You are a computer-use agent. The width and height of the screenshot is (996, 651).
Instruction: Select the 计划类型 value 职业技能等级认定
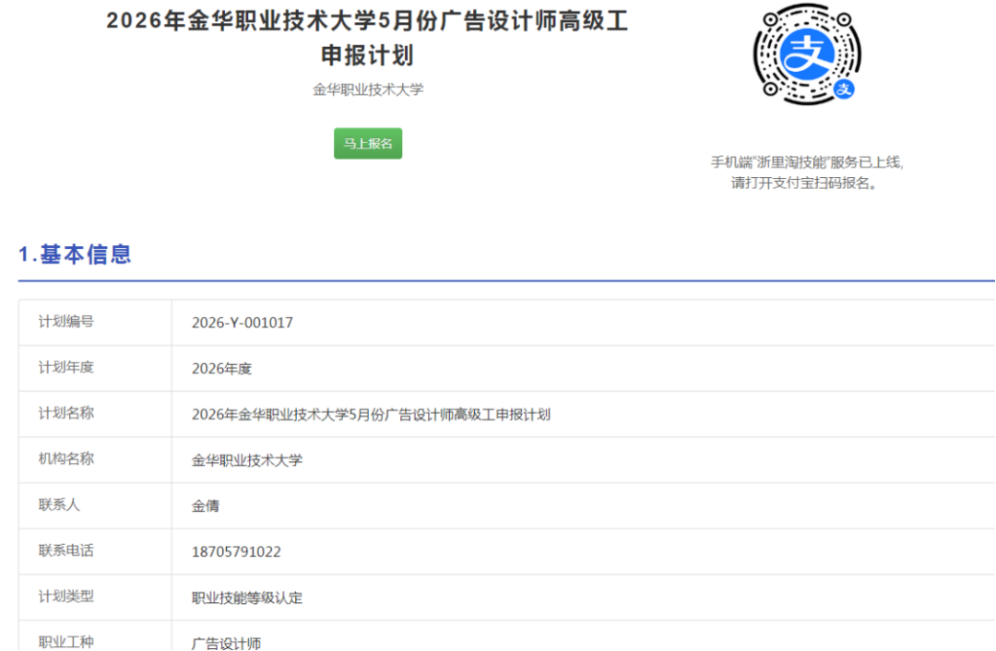tap(247, 598)
